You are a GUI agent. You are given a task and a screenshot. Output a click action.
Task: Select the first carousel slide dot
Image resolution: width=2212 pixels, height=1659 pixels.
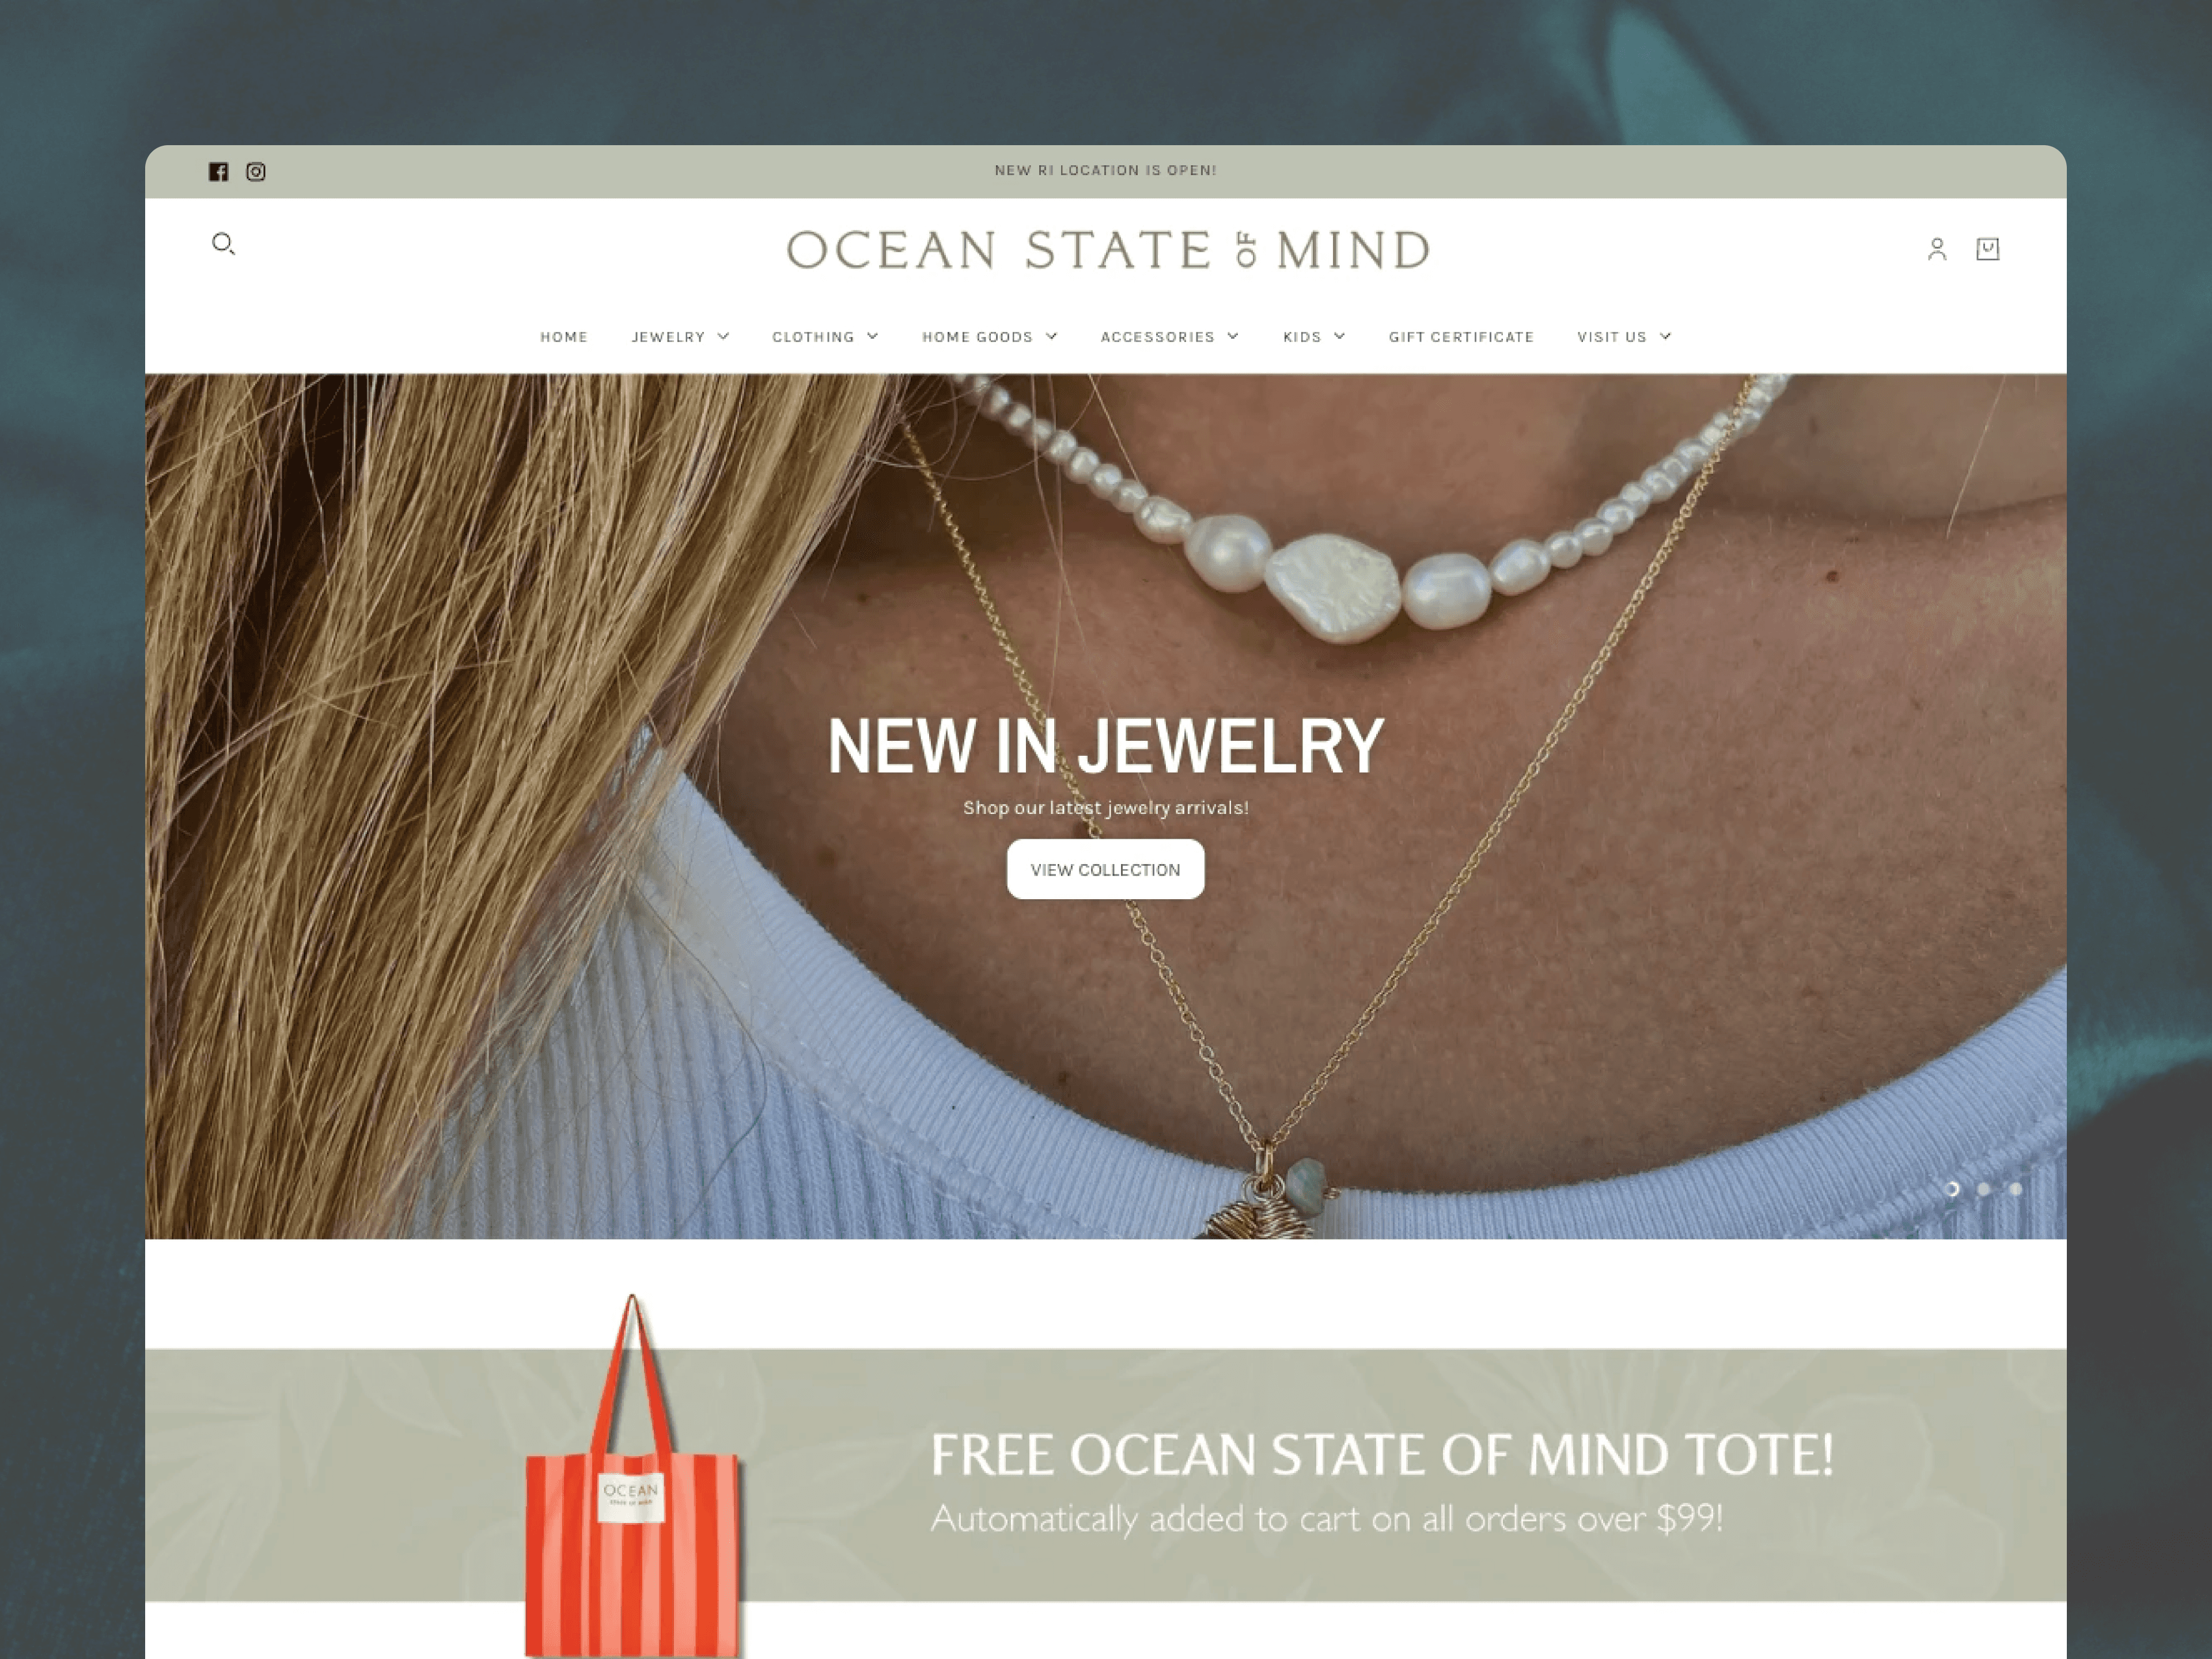(x=1952, y=1189)
